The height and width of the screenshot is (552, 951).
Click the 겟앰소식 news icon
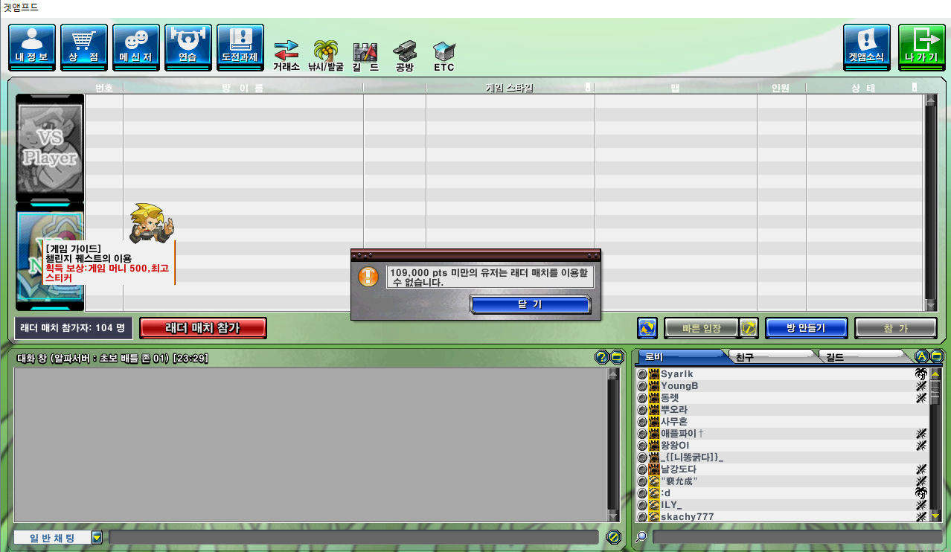(866, 47)
